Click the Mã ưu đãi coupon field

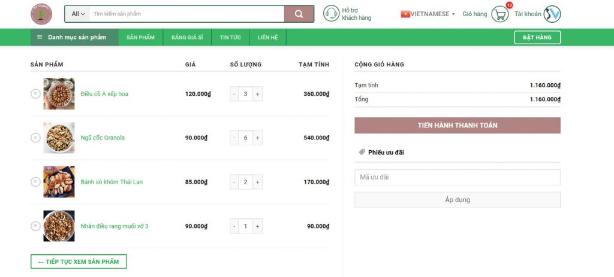click(457, 177)
